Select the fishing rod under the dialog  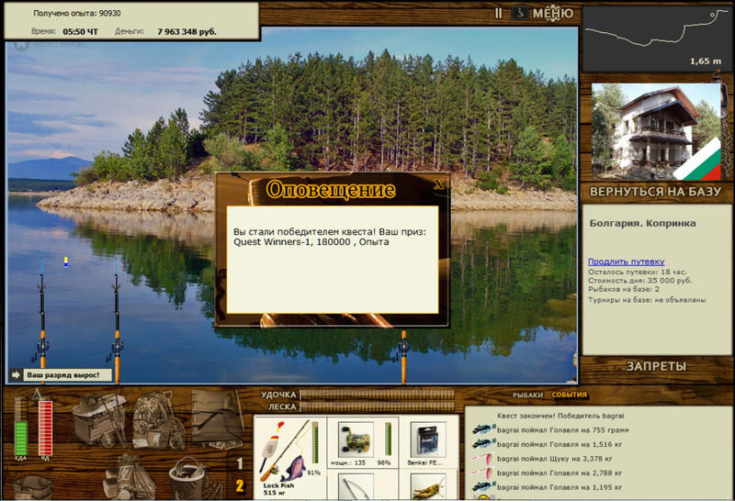[403, 356]
